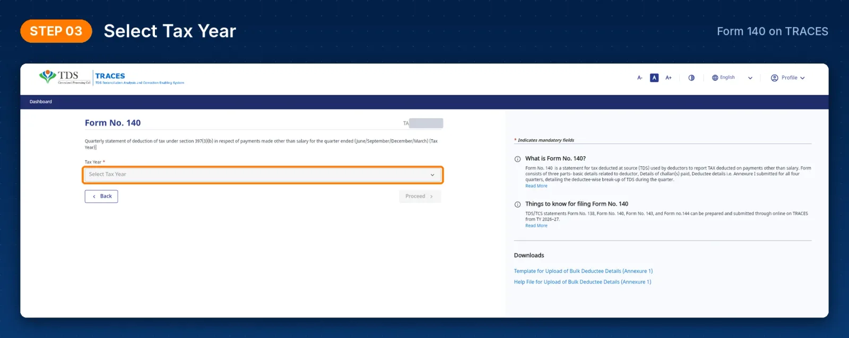Expand the Profile menu chevron
Image resolution: width=849 pixels, height=338 pixels.
point(802,78)
